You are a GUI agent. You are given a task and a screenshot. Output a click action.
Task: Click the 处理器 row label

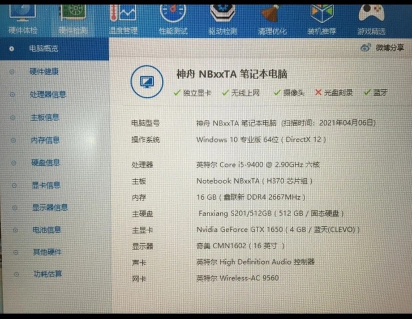coord(142,165)
